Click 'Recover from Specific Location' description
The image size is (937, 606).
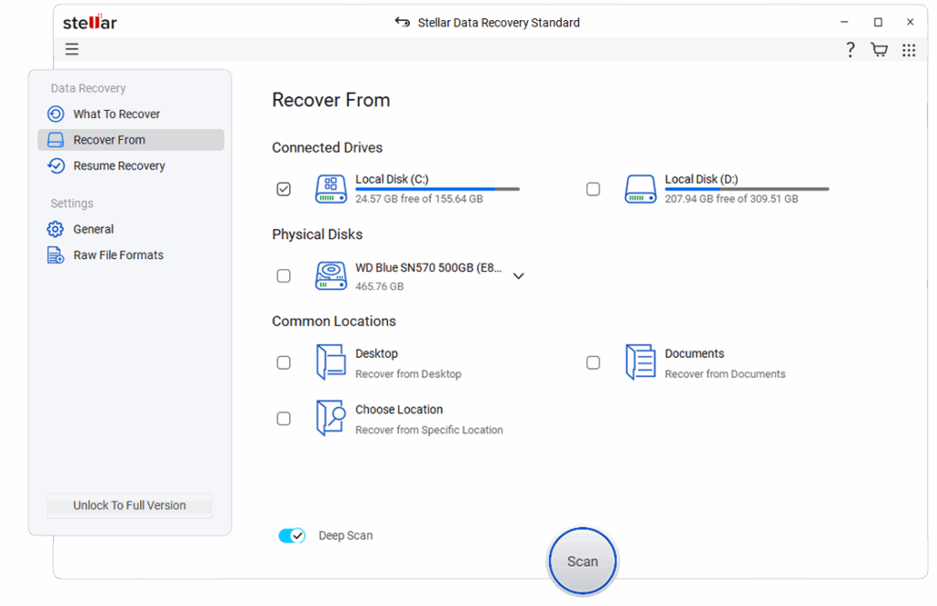click(429, 429)
